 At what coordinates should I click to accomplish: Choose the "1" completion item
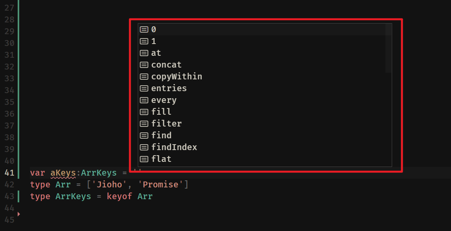click(265, 41)
